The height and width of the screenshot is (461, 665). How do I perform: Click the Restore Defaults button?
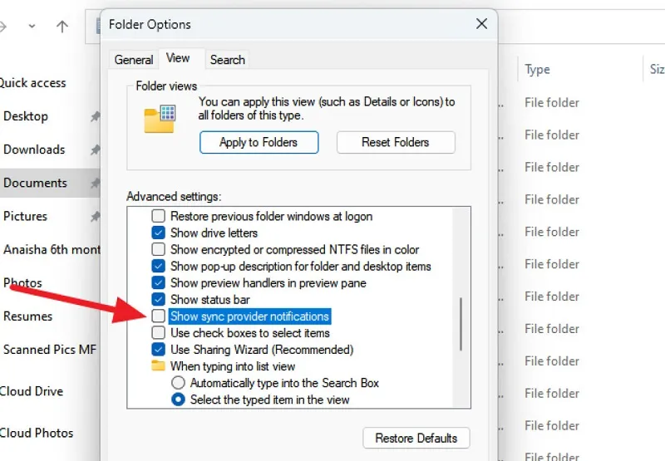(x=416, y=438)
